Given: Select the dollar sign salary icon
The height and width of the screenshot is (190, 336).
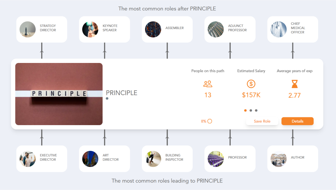Looking at the screenshot, I should pyautogui.click(x=251, y=84).
